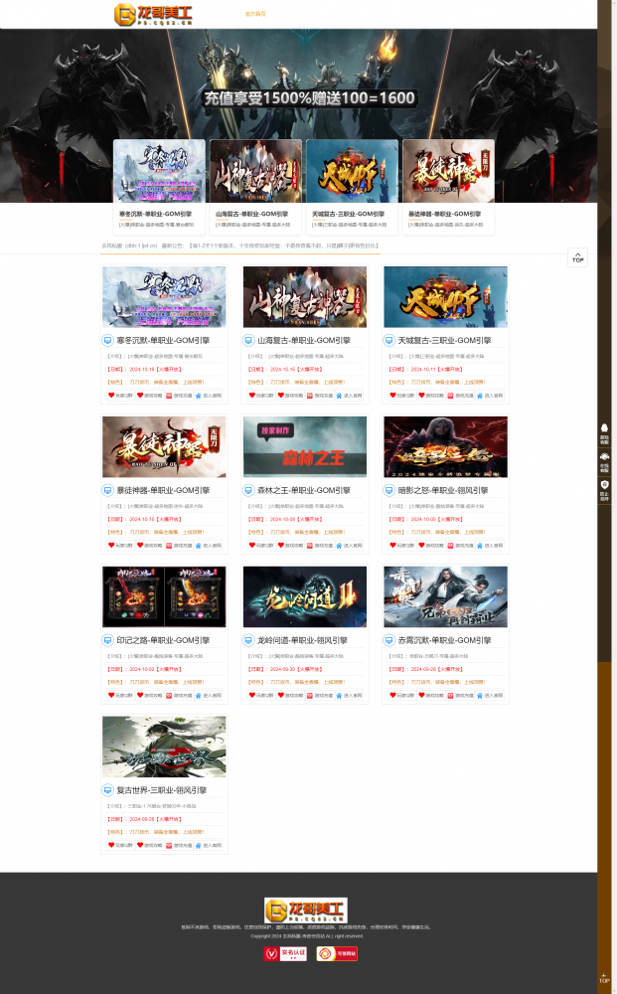Screen dimensions: 617x994
Task: Open the 赤霄沉默-单职业-GOM引擎 title link
Action: tap(445, 640)
